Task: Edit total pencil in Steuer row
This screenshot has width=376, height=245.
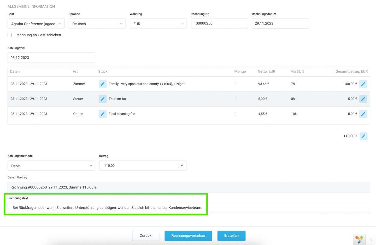Action: [x=363, y=99]
